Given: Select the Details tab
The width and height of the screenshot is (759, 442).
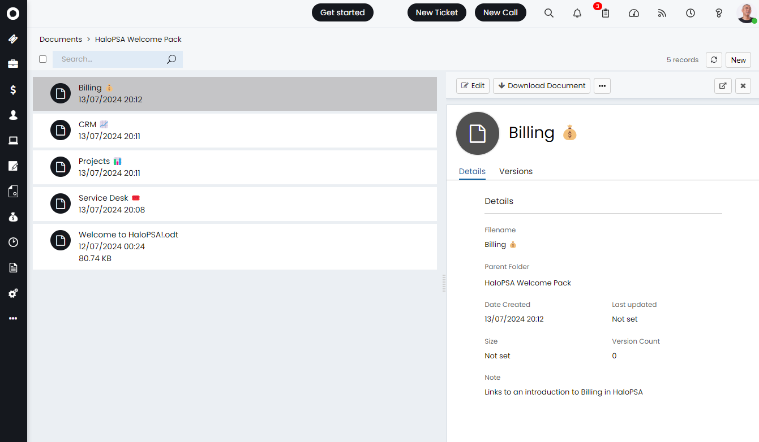Looking at the screenshot, I should [x=472, y=171].
